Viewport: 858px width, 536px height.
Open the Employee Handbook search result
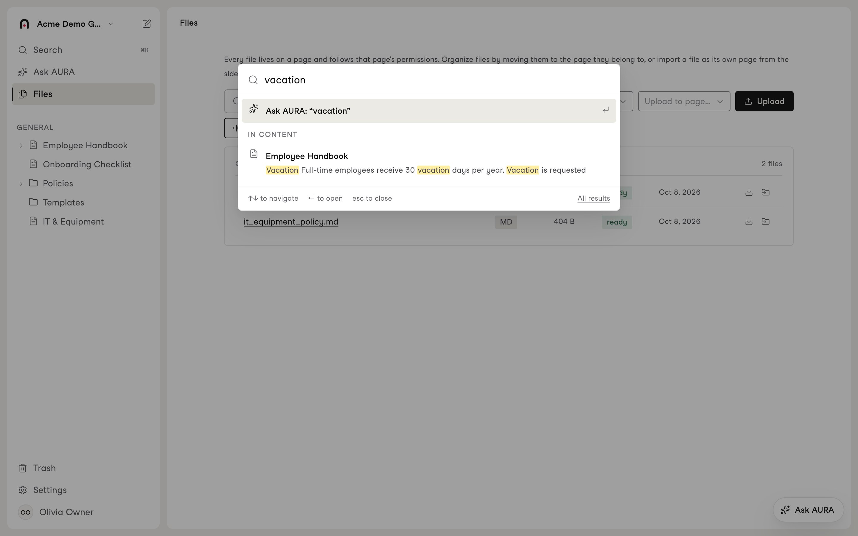(429, 163)
